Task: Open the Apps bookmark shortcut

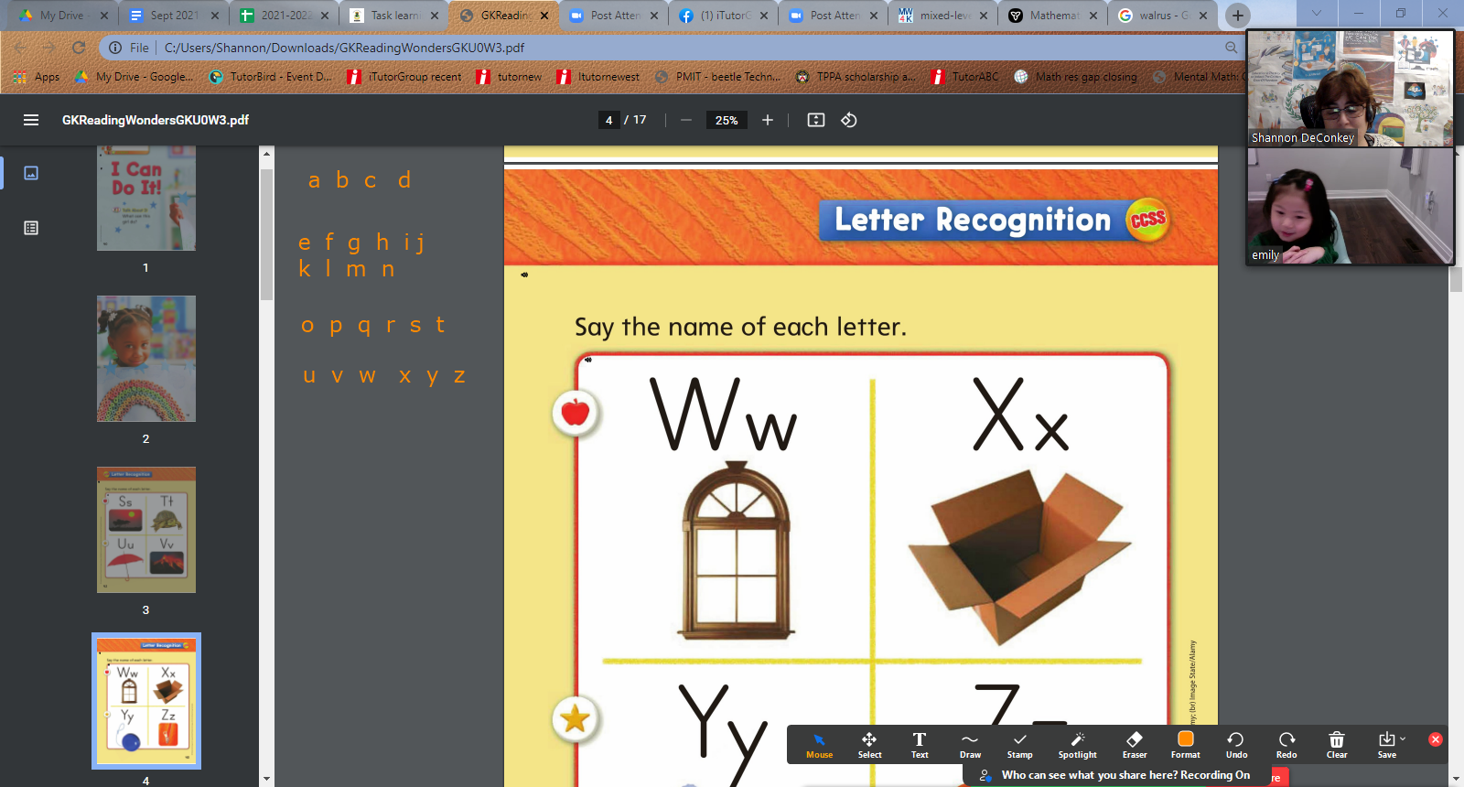Action: (x=37, y=77)
